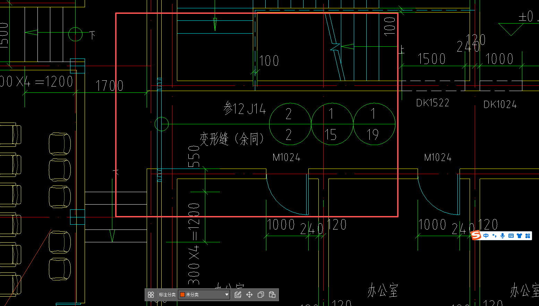Open Sogou skin settings via shirt icon
539x306 pixels.
pyautogui.click(x=519, y=236)
